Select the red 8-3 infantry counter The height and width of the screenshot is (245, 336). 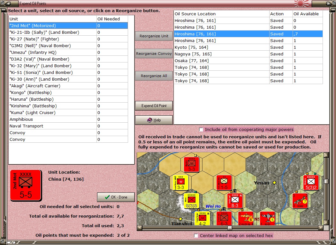[235, 201]
